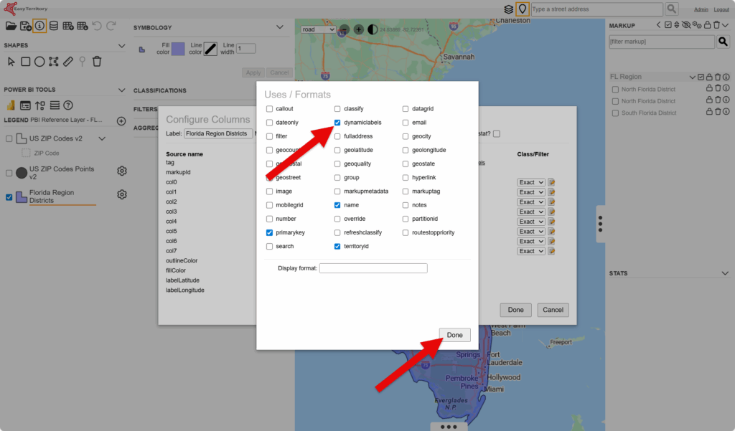Open the Fill color swatch
Image resolution: width=735 pixels, height=431 pixels.
(177, 49)
